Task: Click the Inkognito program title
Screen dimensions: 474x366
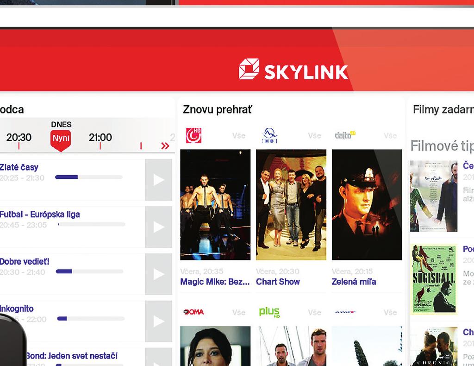Action: point(17,309)
